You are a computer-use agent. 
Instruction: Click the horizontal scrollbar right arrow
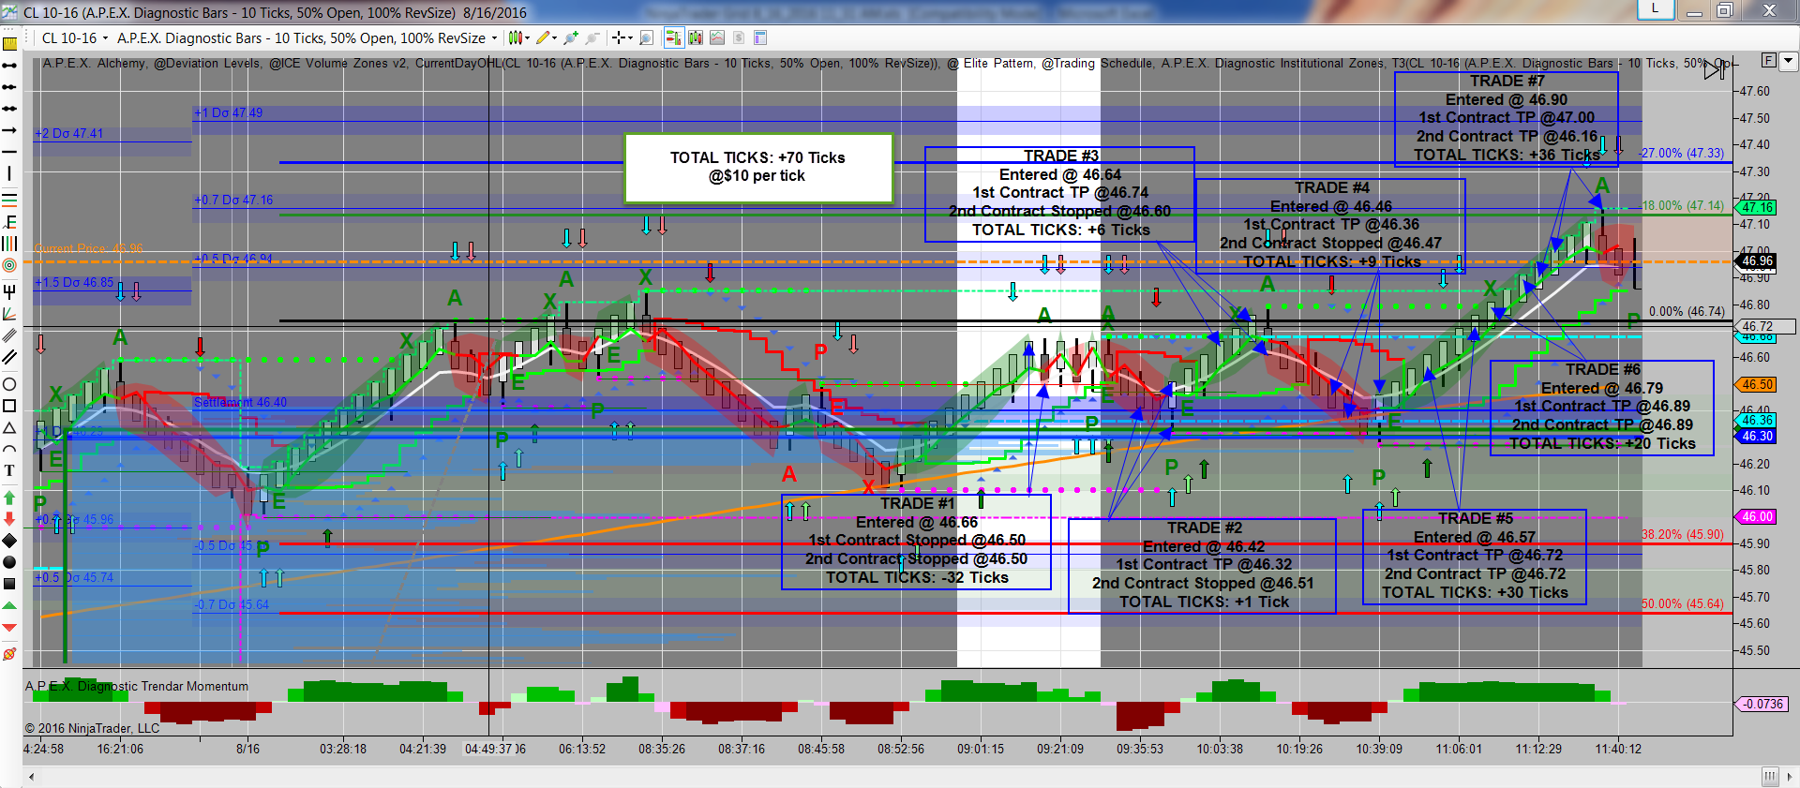1789,777
